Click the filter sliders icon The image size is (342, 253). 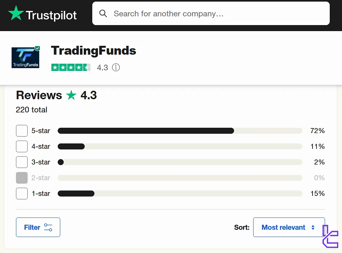[48, 227]
